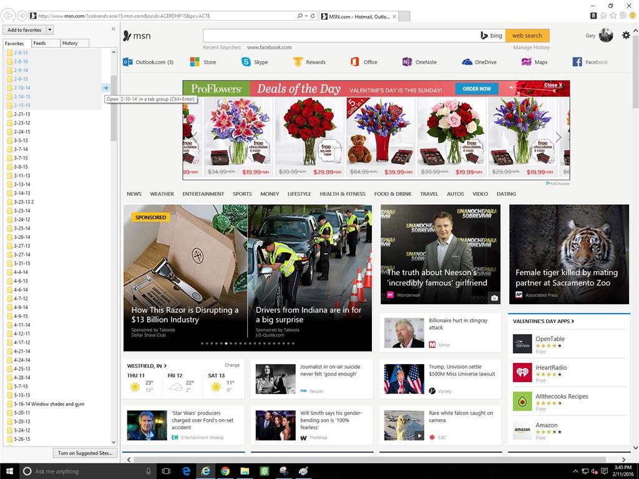
Task: Open the Office shortcut
Action: click(x=364, y=62)
